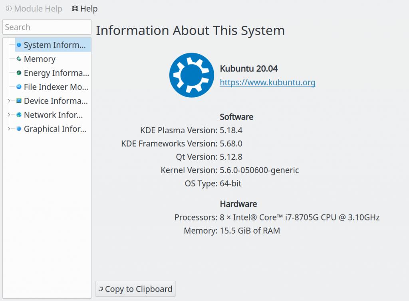
Task: Select the Energy Information icon
Action: point(19,73)
